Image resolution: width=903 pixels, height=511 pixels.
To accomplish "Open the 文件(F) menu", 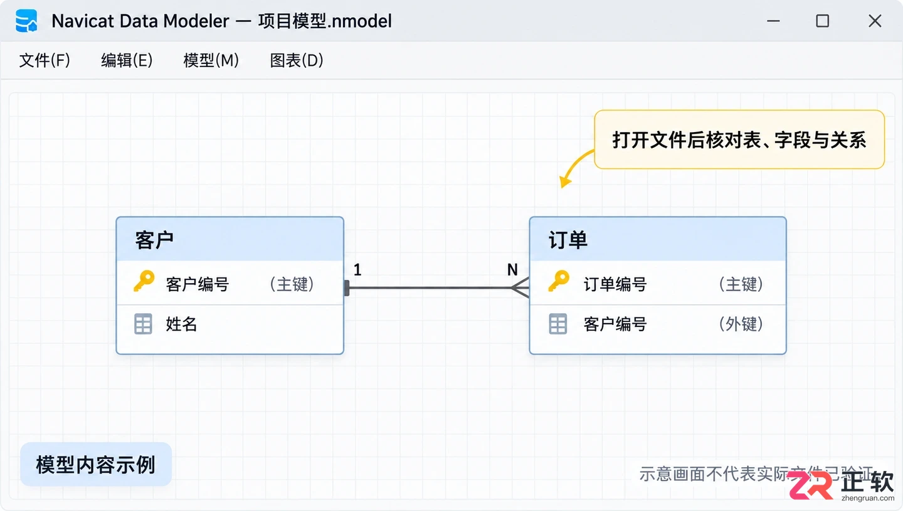I will coord(45,60).
